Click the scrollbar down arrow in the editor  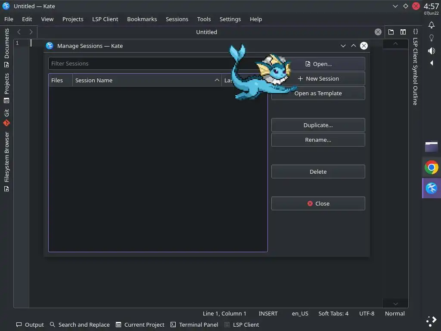395,304
